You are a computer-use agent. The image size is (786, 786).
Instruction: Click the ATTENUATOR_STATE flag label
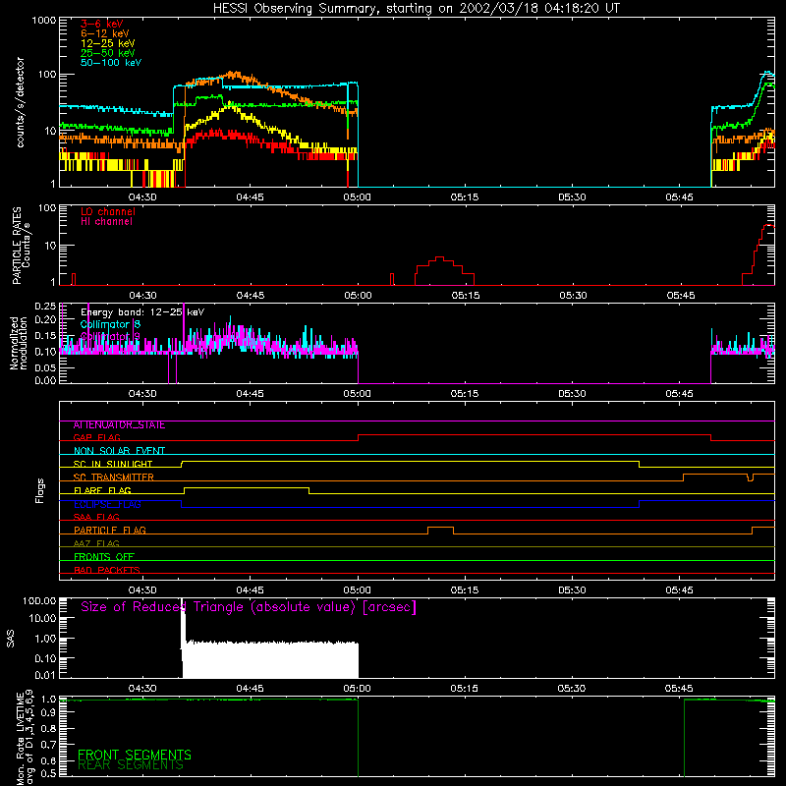click(119, 425)
